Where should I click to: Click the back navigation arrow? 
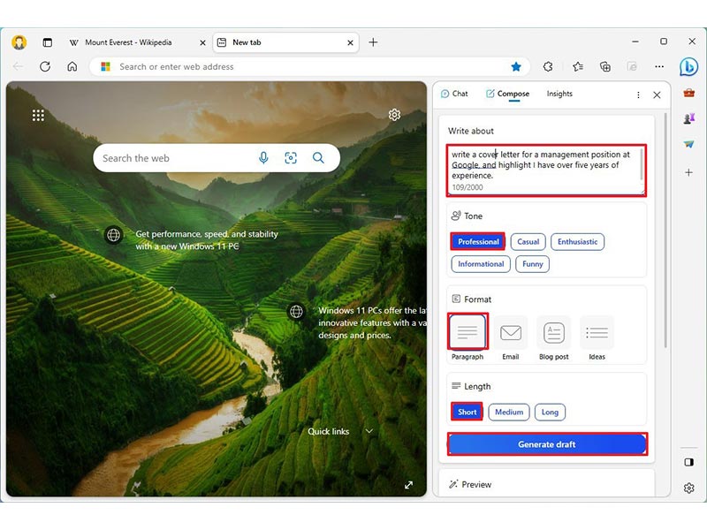point(18,67)
